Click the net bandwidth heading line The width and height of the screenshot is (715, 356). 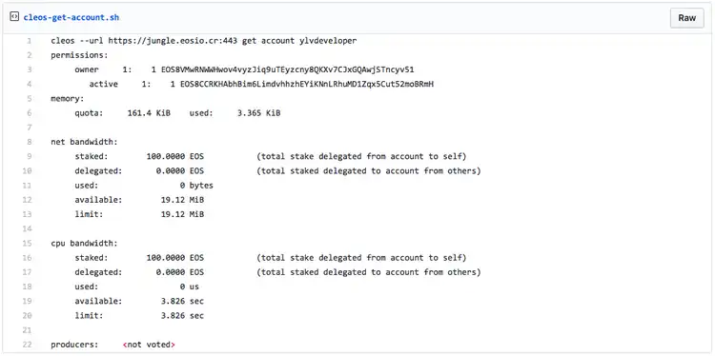[84, 142]
